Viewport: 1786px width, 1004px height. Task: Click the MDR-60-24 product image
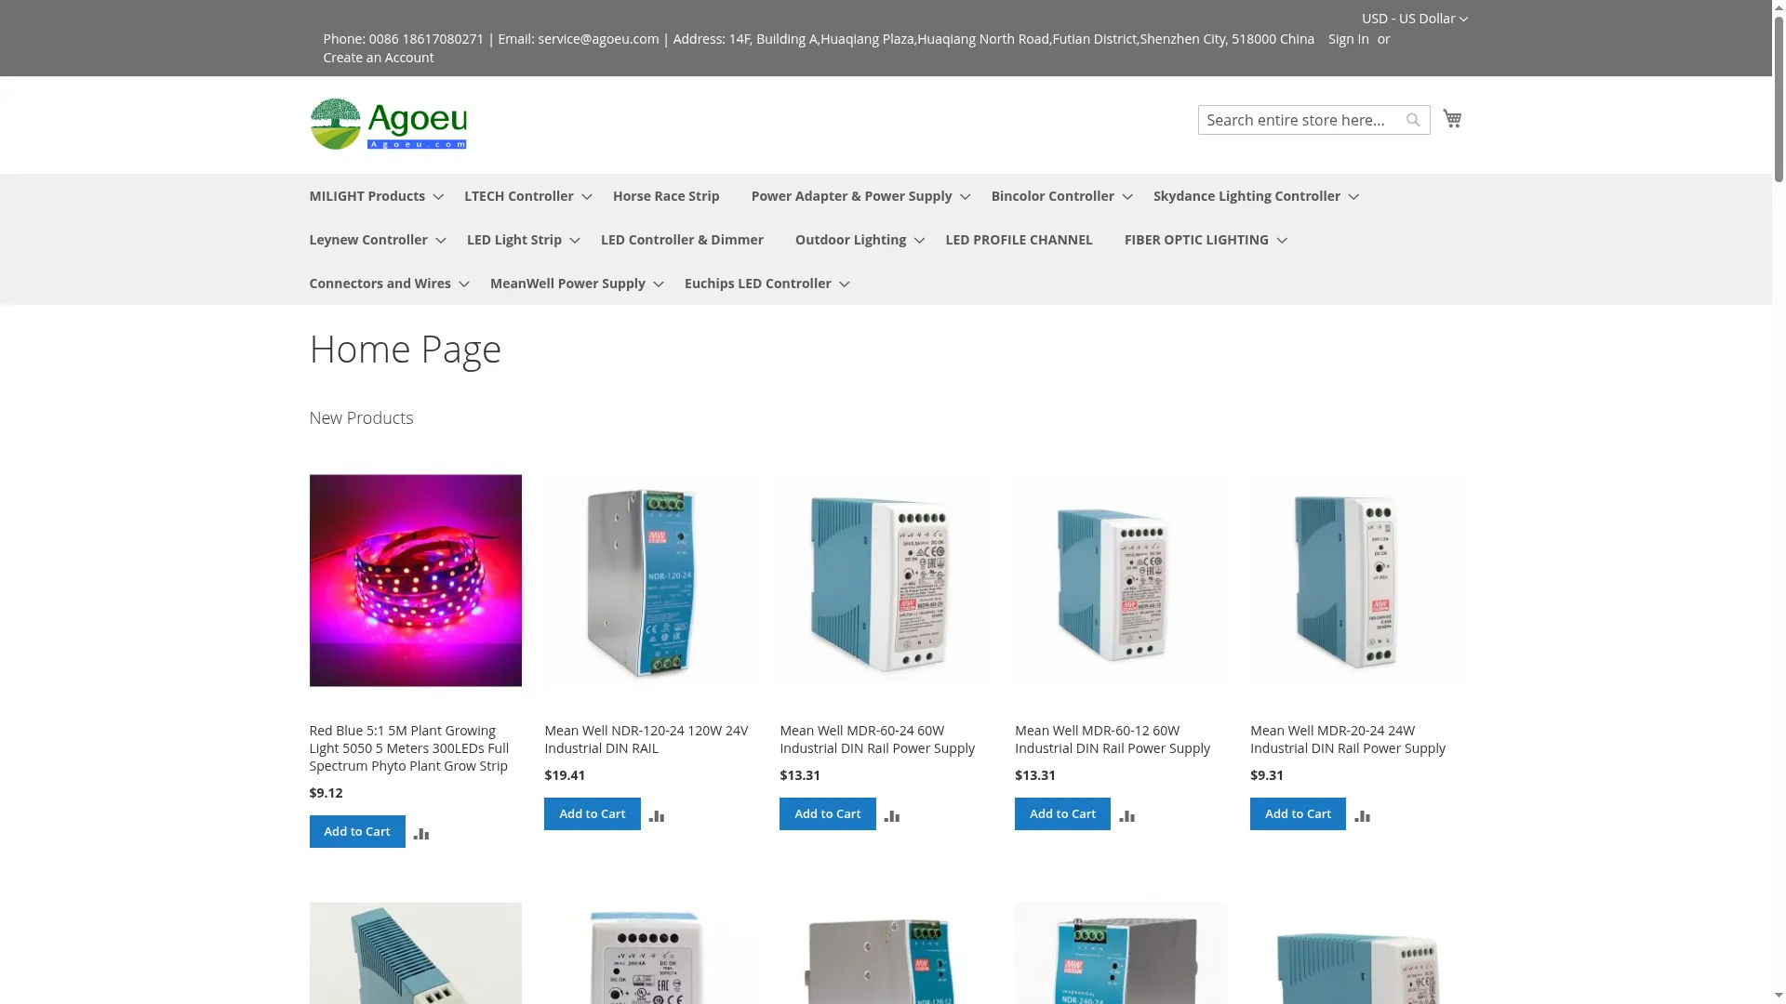(x=886, y=581)
